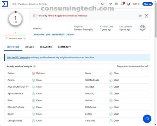Click the AlienVault vendor name
Viewport: 157px width, 126px height.
[x=89, y=87]
